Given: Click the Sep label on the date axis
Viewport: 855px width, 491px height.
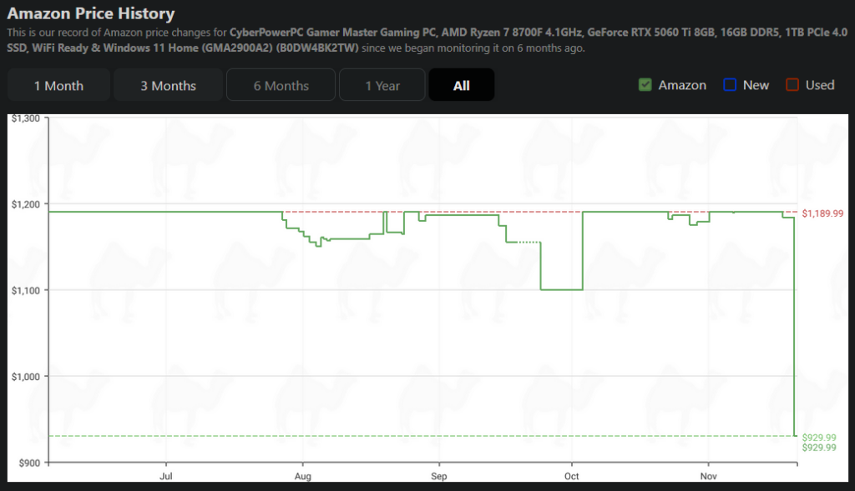Looking at the screenshot, I should coord(439,477).
